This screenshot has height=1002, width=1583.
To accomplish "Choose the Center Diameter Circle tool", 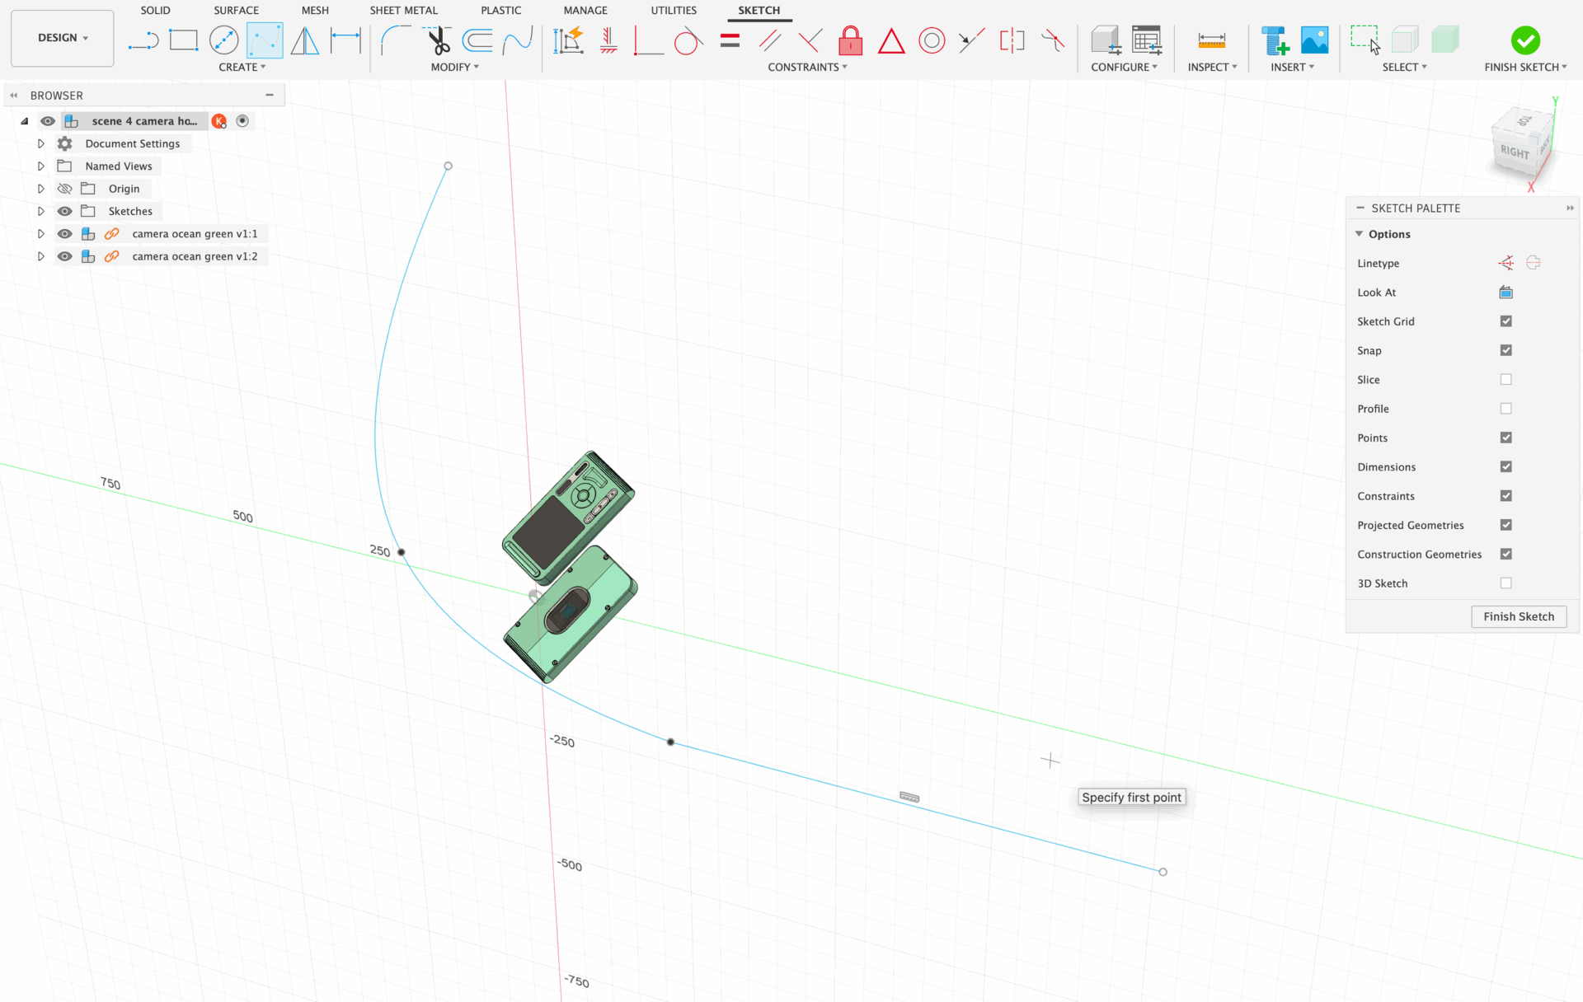I will (x=223, y=40).
